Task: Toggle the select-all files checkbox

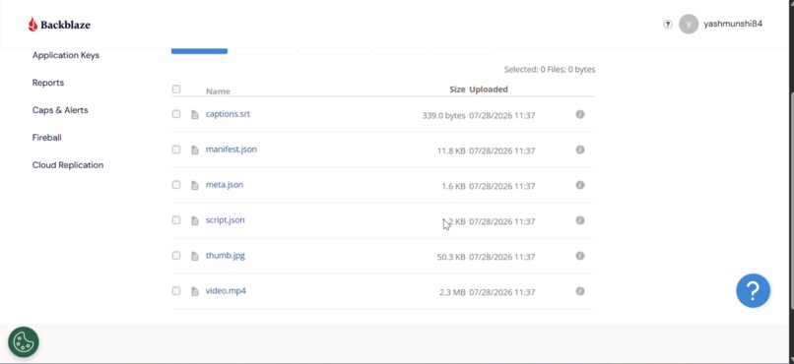Action: (x=176, y=89)
